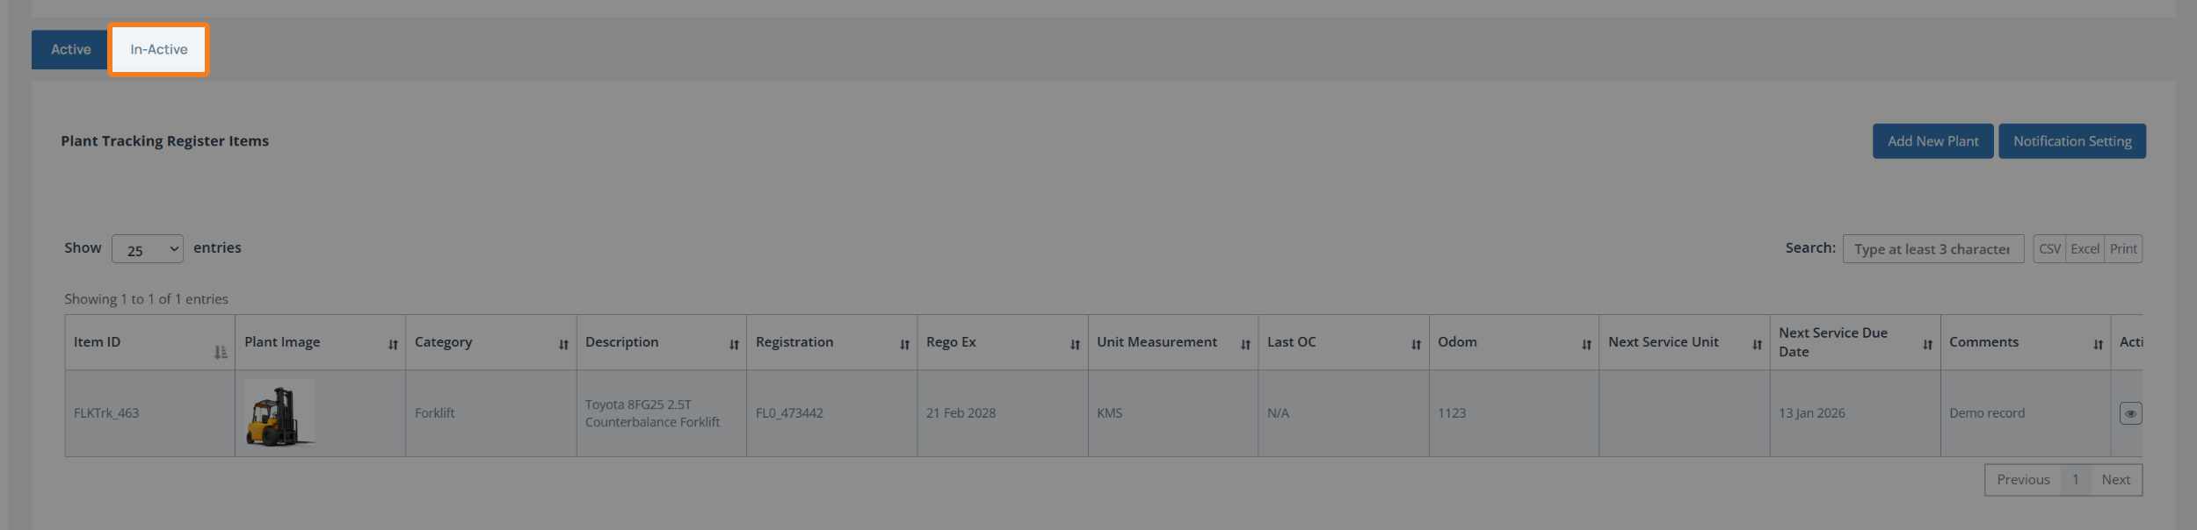Sort by Unit Measurement column icon
Image resolution: width=2197 pixels, height=530 pixels.
tap(1245, 345)
